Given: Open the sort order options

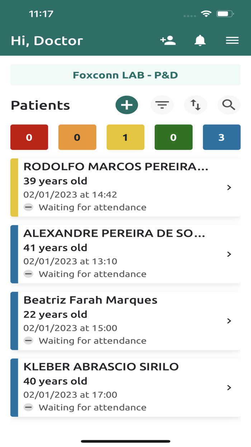Looking at the screenshot, I should point(195,105).
